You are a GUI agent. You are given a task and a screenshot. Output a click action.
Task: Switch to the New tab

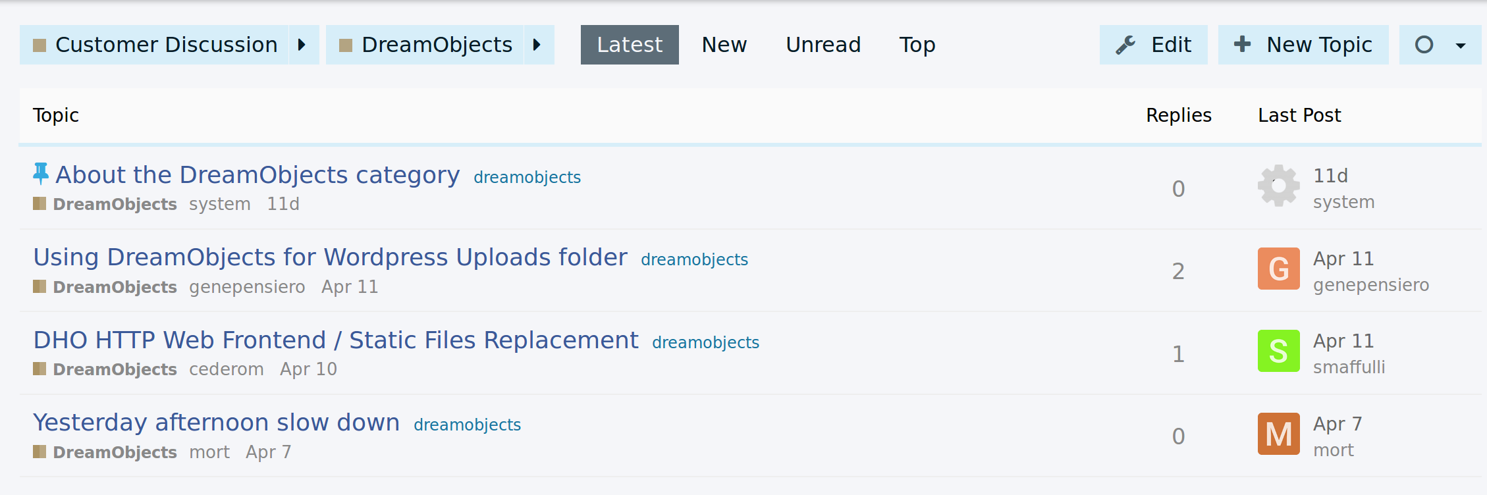coord(724,45)
